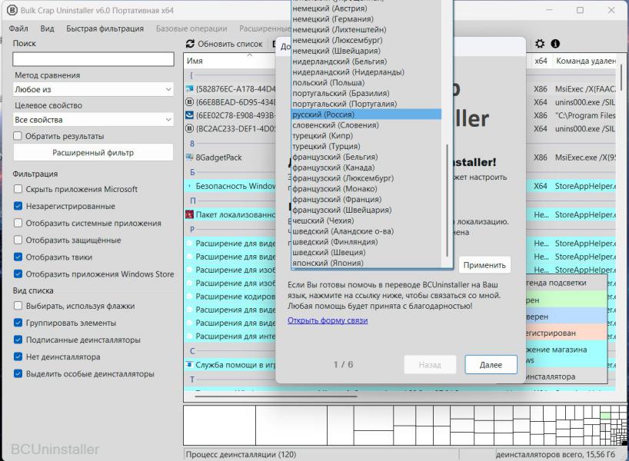Click into the Поиск search field
Viewport: 629px width, 461px height.
pyautogui.click(x=93, y=59)
